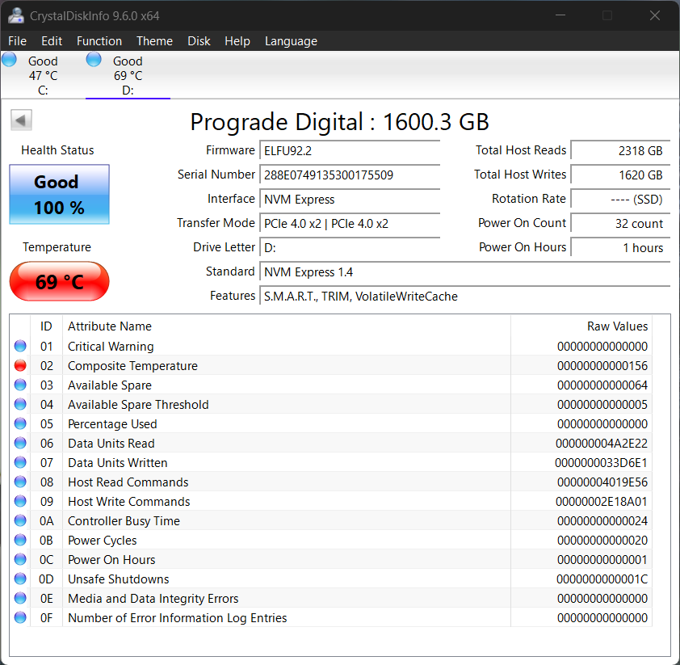Click the D: drive blue status orb
The image size is (680, 665).
click(94, 59)
